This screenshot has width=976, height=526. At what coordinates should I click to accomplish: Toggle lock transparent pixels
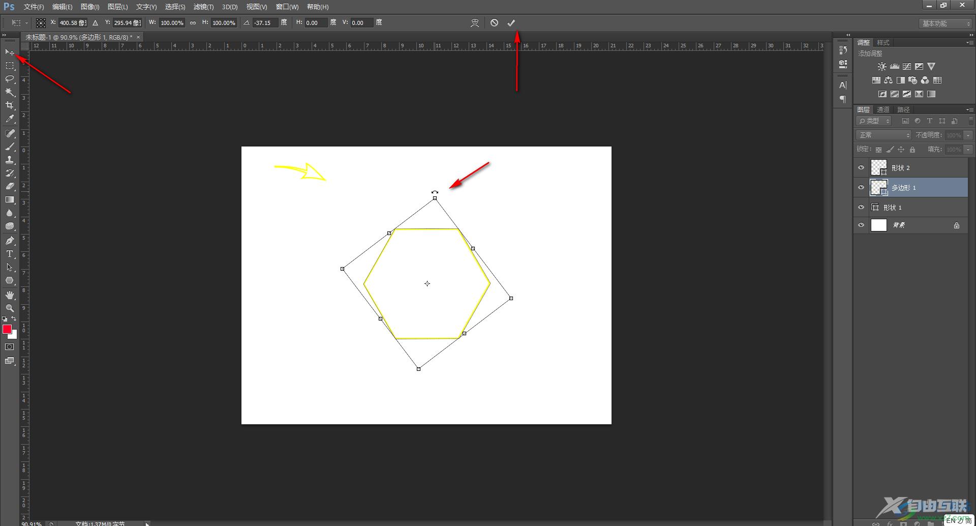click(878, 150)
